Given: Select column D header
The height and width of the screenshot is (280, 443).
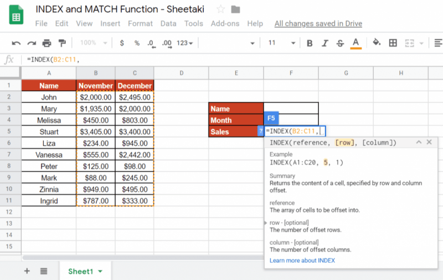Looking at the screenshot, I should (182, 73).
